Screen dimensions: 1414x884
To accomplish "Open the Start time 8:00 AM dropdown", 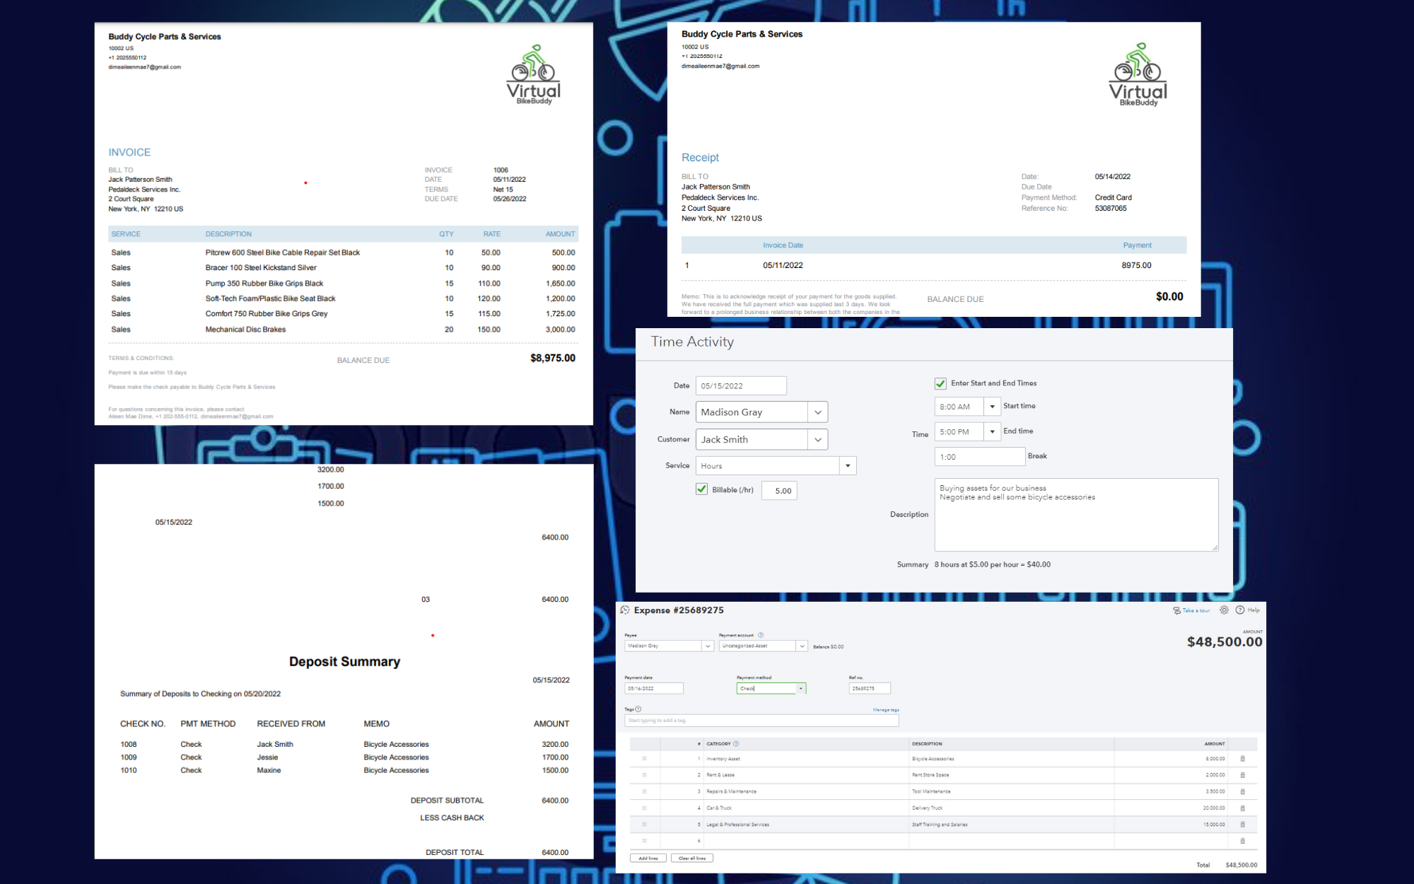I will click(992, 407).
